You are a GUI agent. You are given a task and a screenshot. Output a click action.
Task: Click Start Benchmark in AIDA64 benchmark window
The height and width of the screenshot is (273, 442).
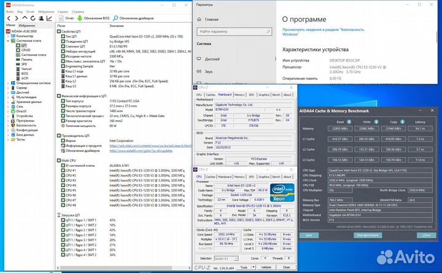click(x=368, y=235)
